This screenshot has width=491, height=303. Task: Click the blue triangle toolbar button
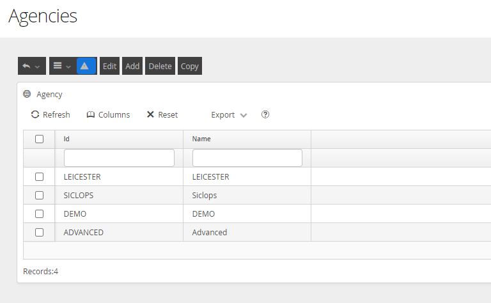tap(86, 66)
